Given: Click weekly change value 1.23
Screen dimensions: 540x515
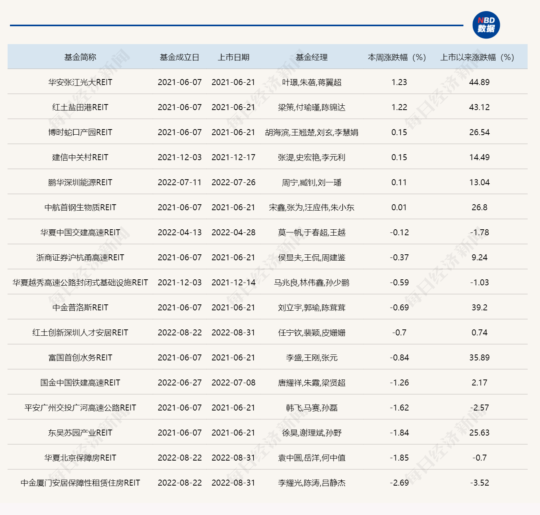Looking at the screenshot, I should point(399,82).
